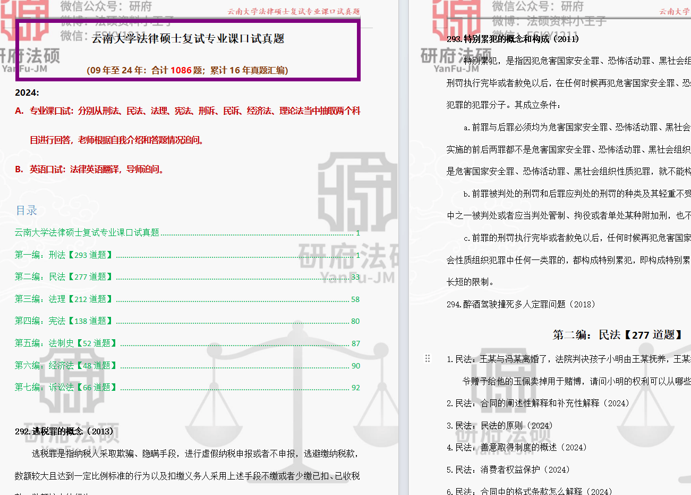The width and height of the screenshot is (691, 495).
Task: Jump to contents entry 第七编：诉讼法【66道题】
Action: click(x=187, y=387)
